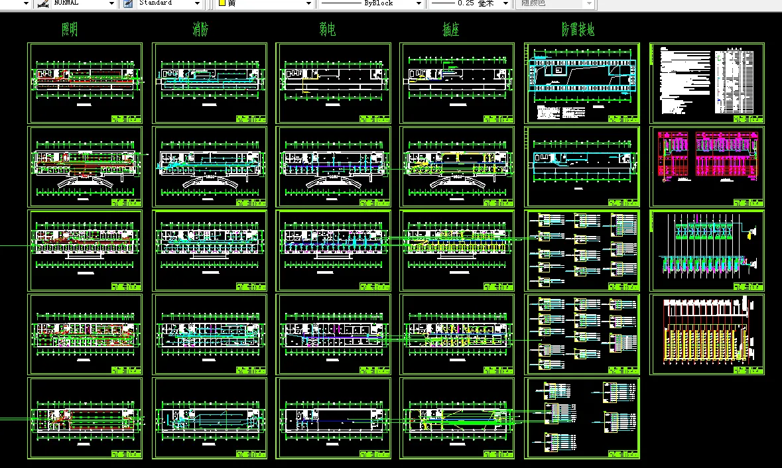The height and width of the screenshot is (468, 782).
Task: Click the cyan roof lightning protection plan sheet
Action: tap(582, 84)
